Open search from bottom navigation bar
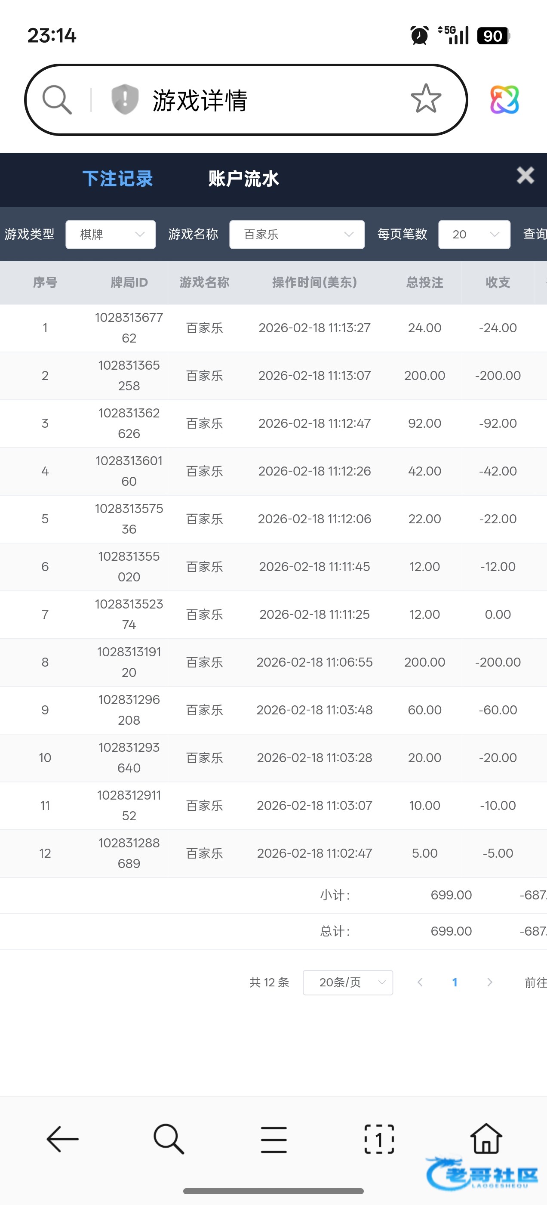547x1205 pixels. pyautogui.click(x=168, y=1139)
